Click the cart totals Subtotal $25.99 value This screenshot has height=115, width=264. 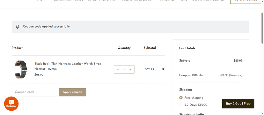(238, 60)
